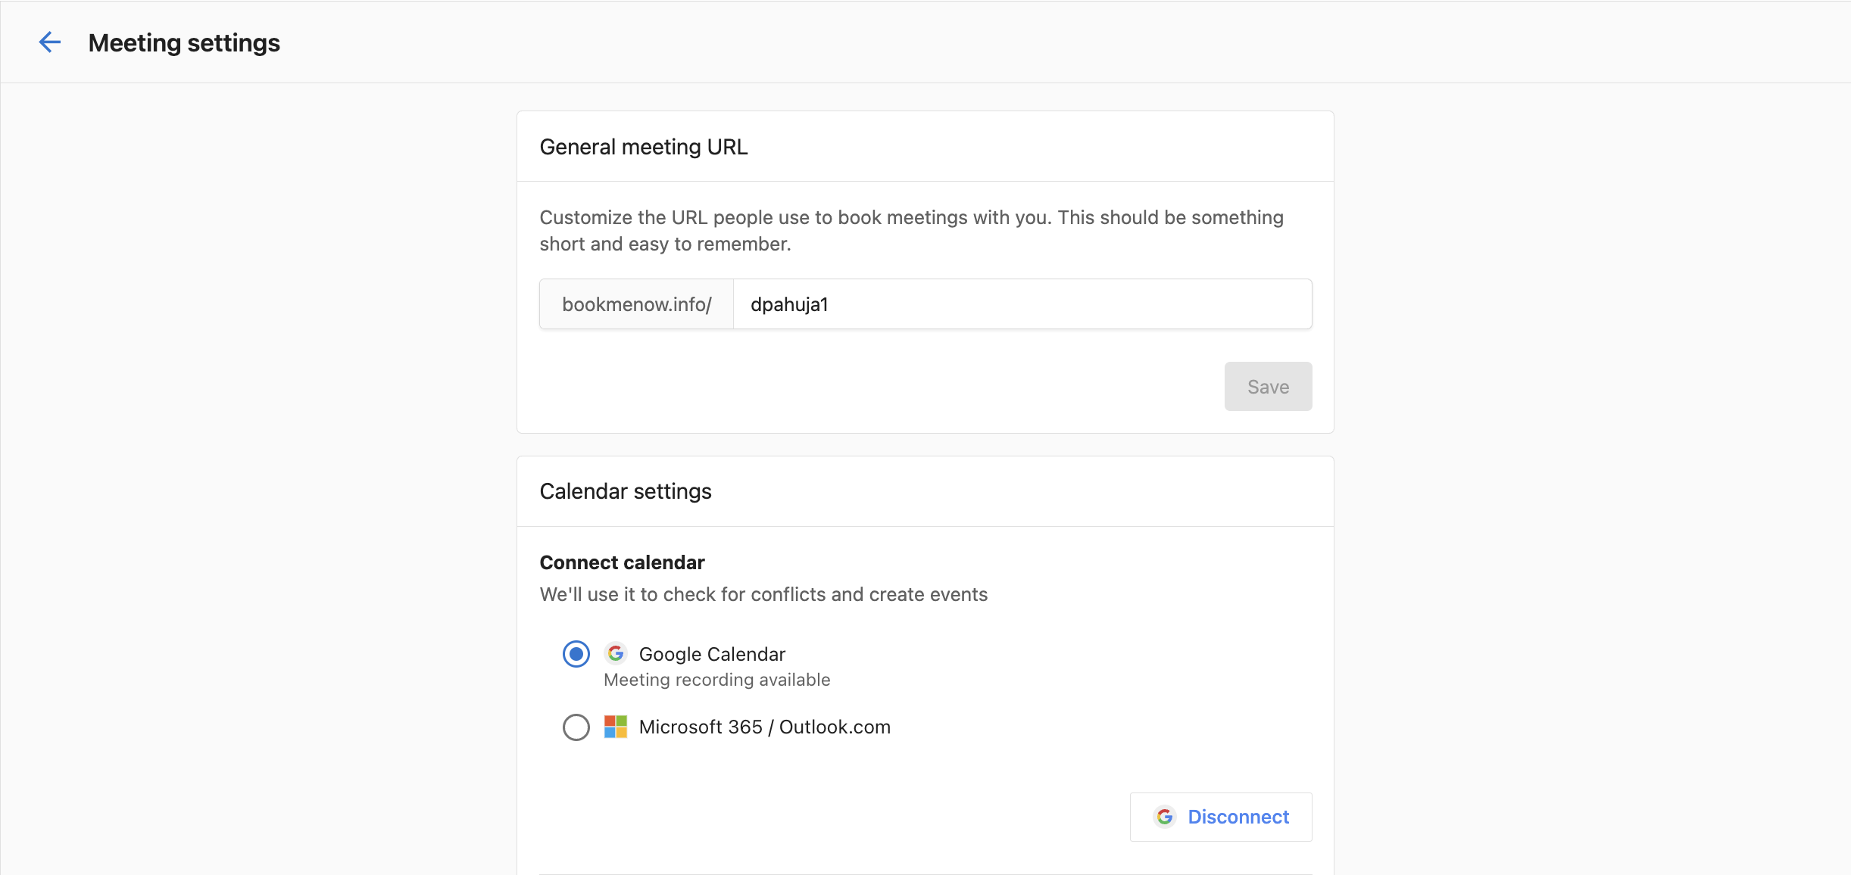Click the blue back arrow
Viewport: 1851px width, 875px height.
click(x=50, y=42)
